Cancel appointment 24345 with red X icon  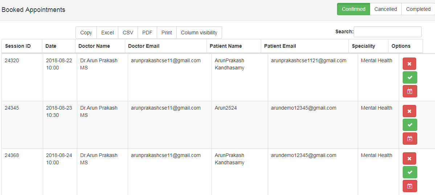tap(409, 111)
